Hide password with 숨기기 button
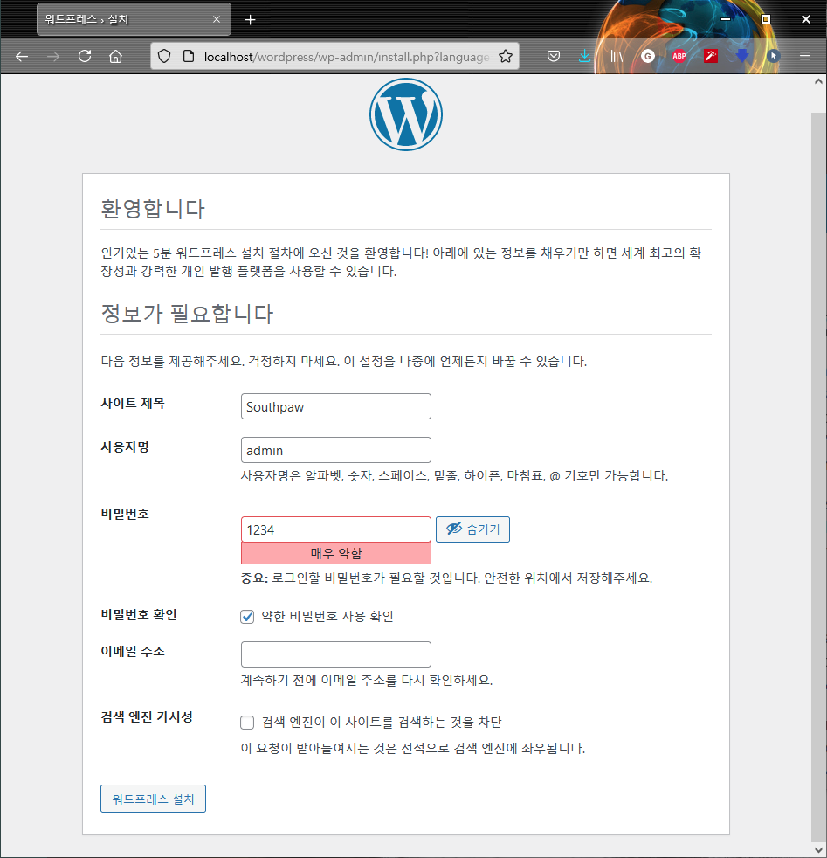This screenshot has height=858, width=827. click(x=472, y=529)
